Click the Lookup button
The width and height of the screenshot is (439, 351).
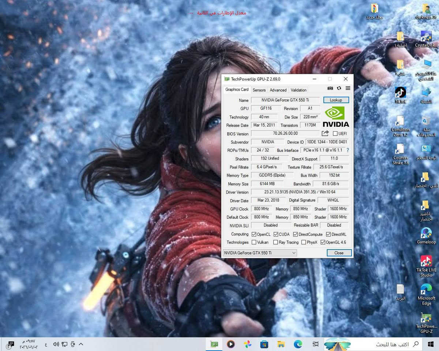[x=336, y=100]
